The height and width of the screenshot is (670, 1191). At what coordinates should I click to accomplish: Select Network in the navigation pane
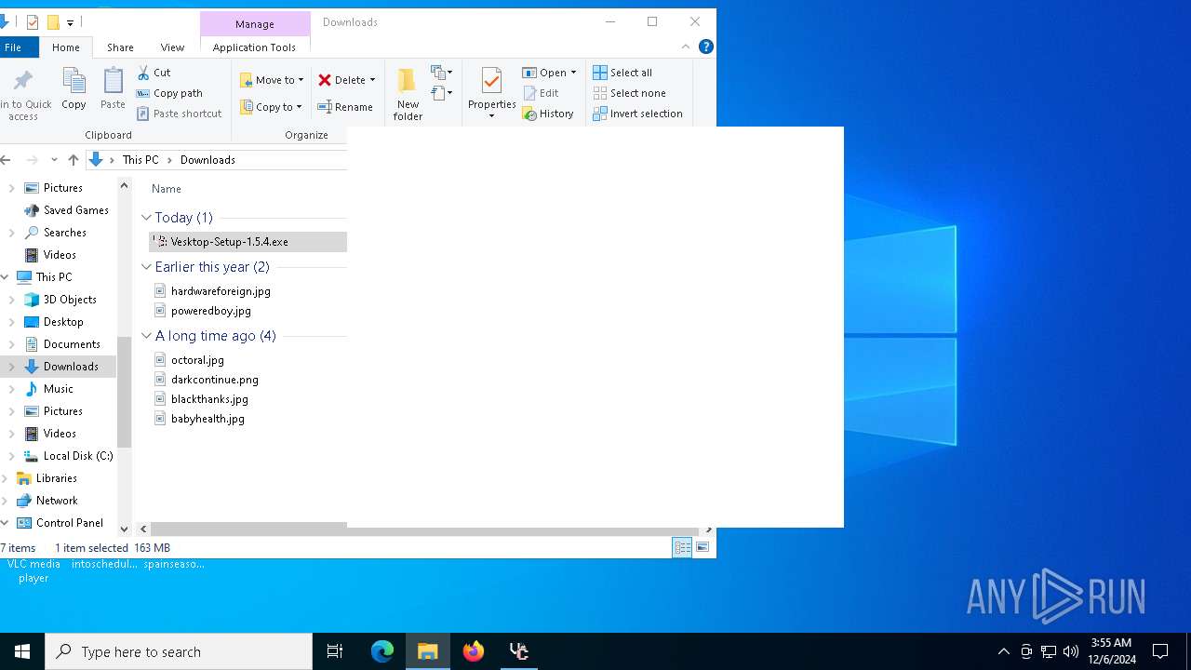pyautogui.click(x=57, y=501)
